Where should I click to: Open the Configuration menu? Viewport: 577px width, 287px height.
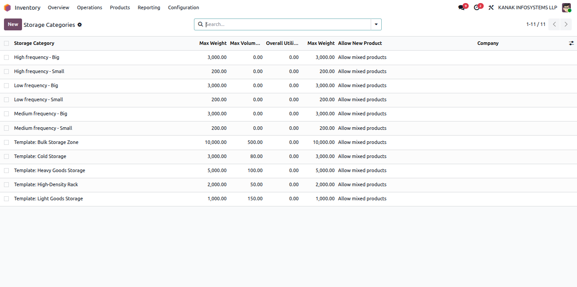point(183,7)
